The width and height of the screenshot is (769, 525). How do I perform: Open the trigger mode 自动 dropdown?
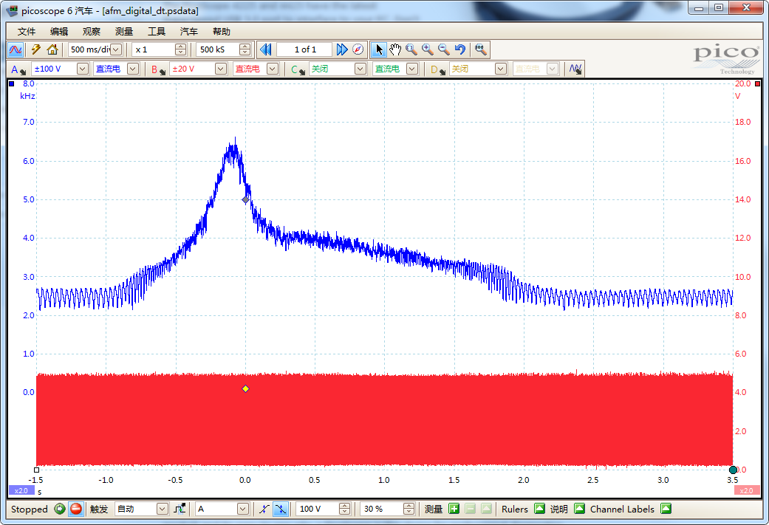[162, 509]
